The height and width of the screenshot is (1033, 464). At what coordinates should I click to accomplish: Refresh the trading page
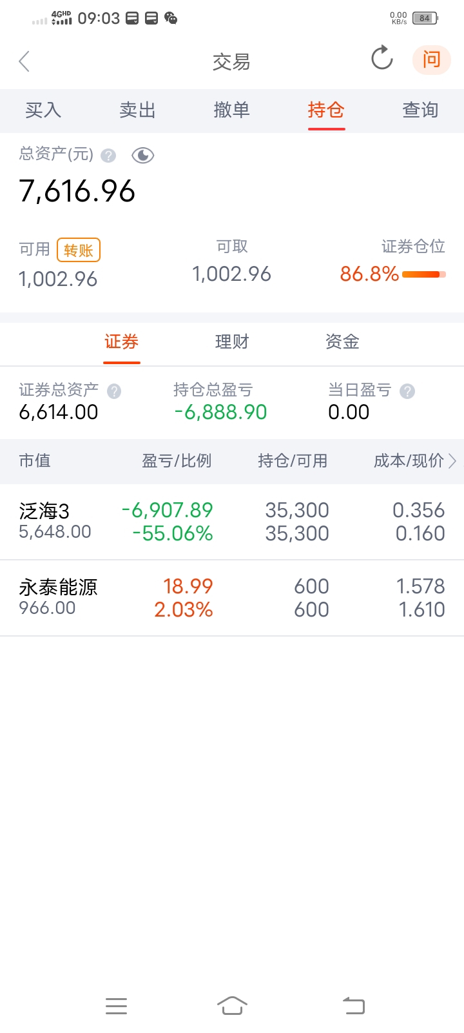point(382,59)
